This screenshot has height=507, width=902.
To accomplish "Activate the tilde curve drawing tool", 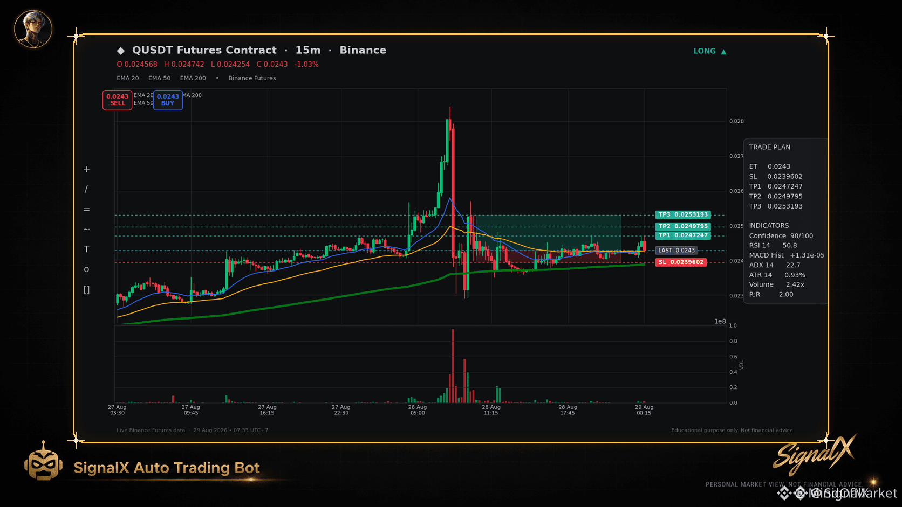I will point(86,229).
